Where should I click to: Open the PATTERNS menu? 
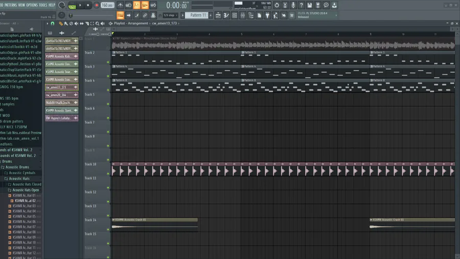(11, 5)
